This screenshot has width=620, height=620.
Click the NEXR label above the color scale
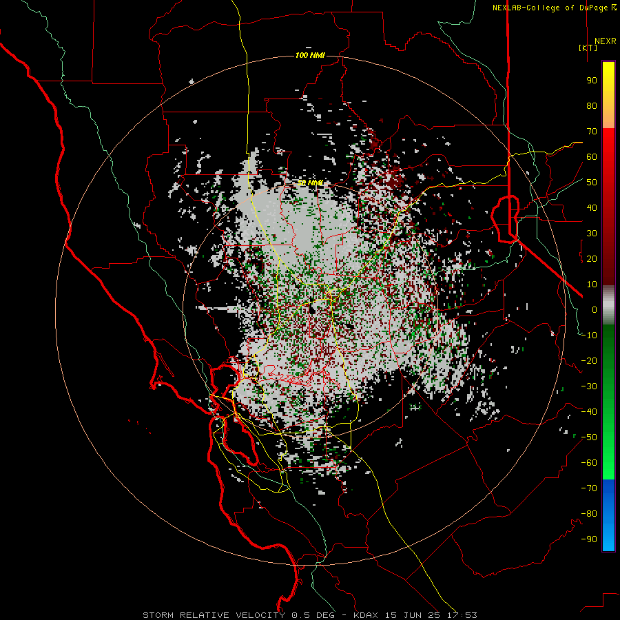(x=605, y=41)
